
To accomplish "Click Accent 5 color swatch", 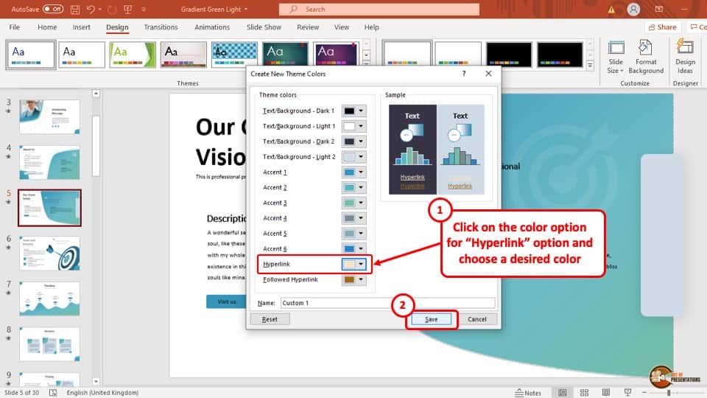I will click(x=349, y=234).
